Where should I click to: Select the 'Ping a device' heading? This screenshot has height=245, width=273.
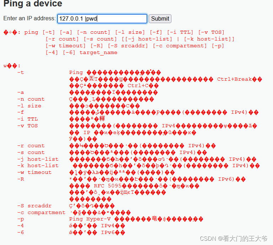(33, 4)
